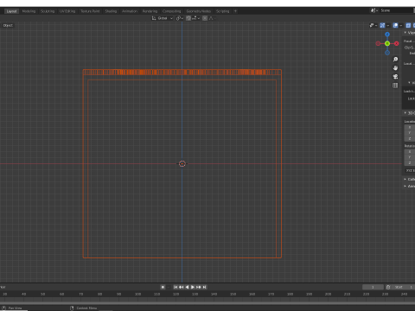Toggle X-ray mode
Viewport: 415px width, 311px height.
coord(408,25)
